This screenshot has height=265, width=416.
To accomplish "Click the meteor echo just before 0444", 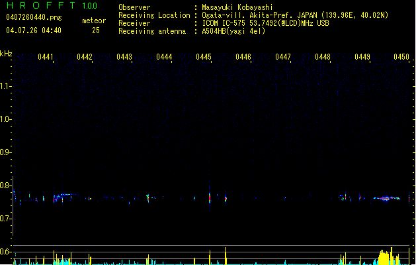I will pos(148,198).
